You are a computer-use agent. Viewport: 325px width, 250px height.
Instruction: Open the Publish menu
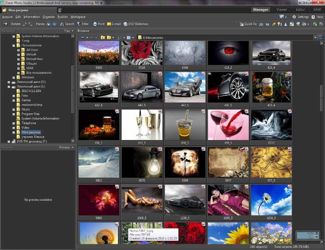point(62,17)
